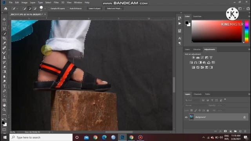Select the Eraser tool
The image size is (251, 141).
pos(4,67)
